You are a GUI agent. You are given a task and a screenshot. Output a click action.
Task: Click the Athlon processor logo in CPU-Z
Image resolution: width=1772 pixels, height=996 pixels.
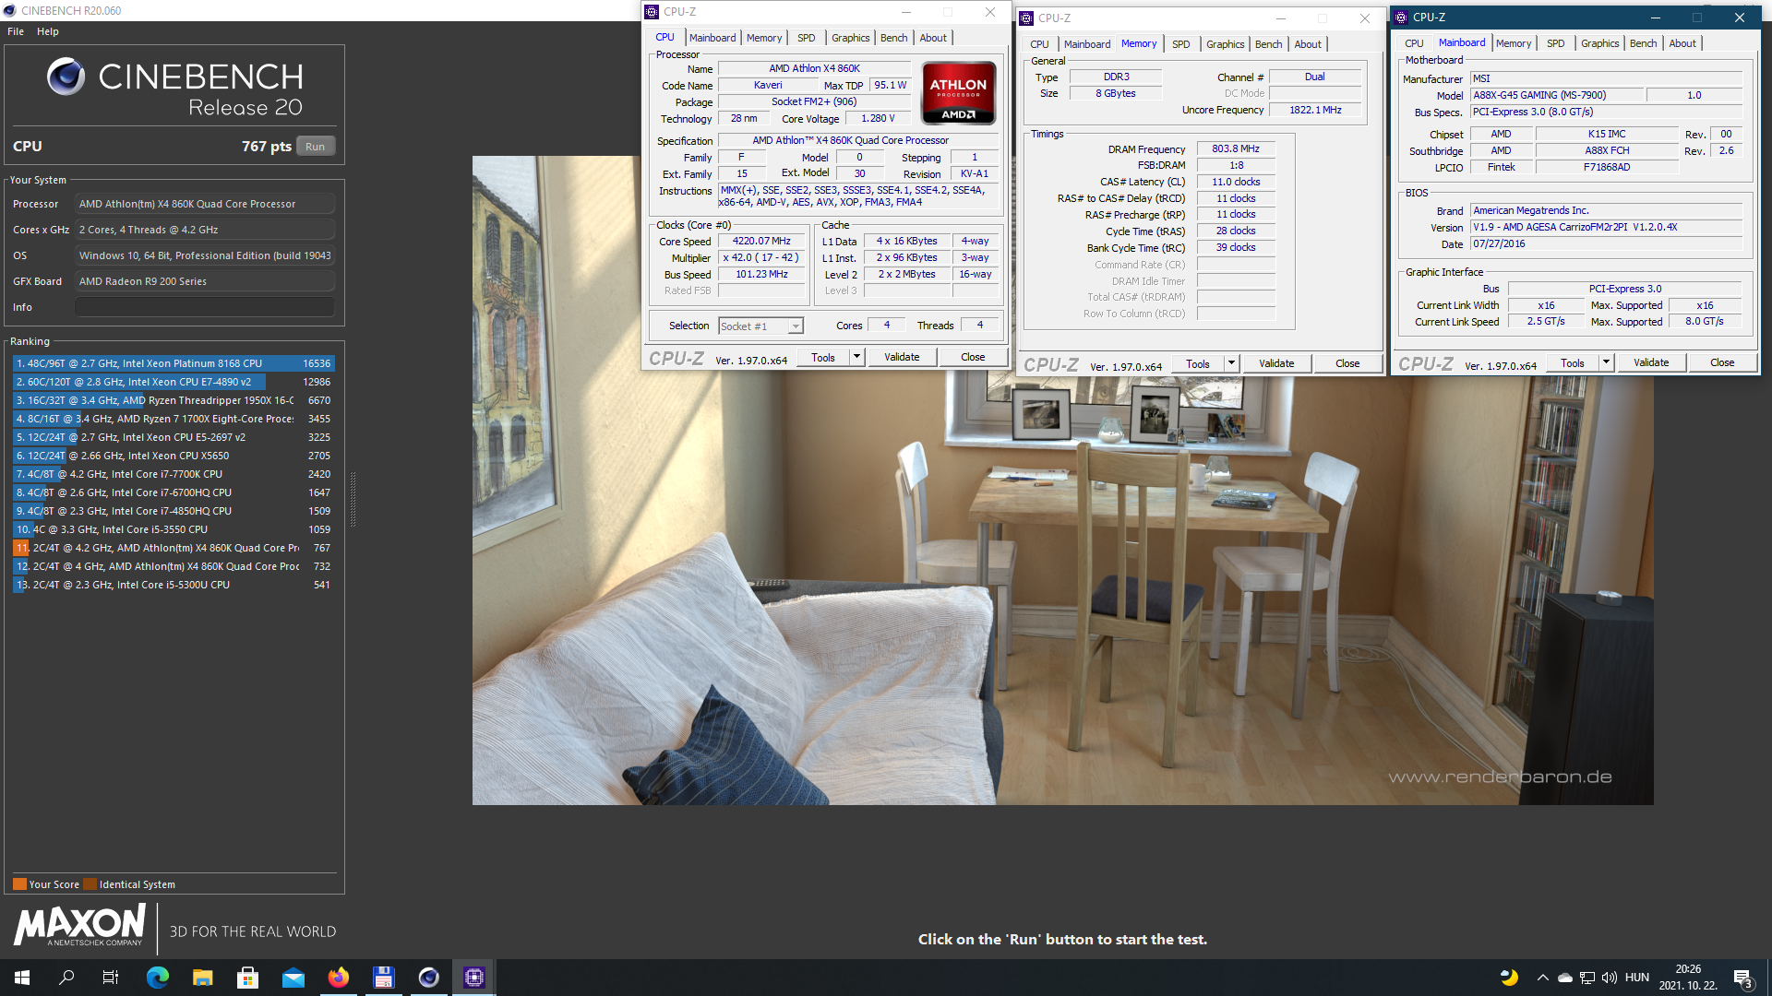tap(958, 92)
